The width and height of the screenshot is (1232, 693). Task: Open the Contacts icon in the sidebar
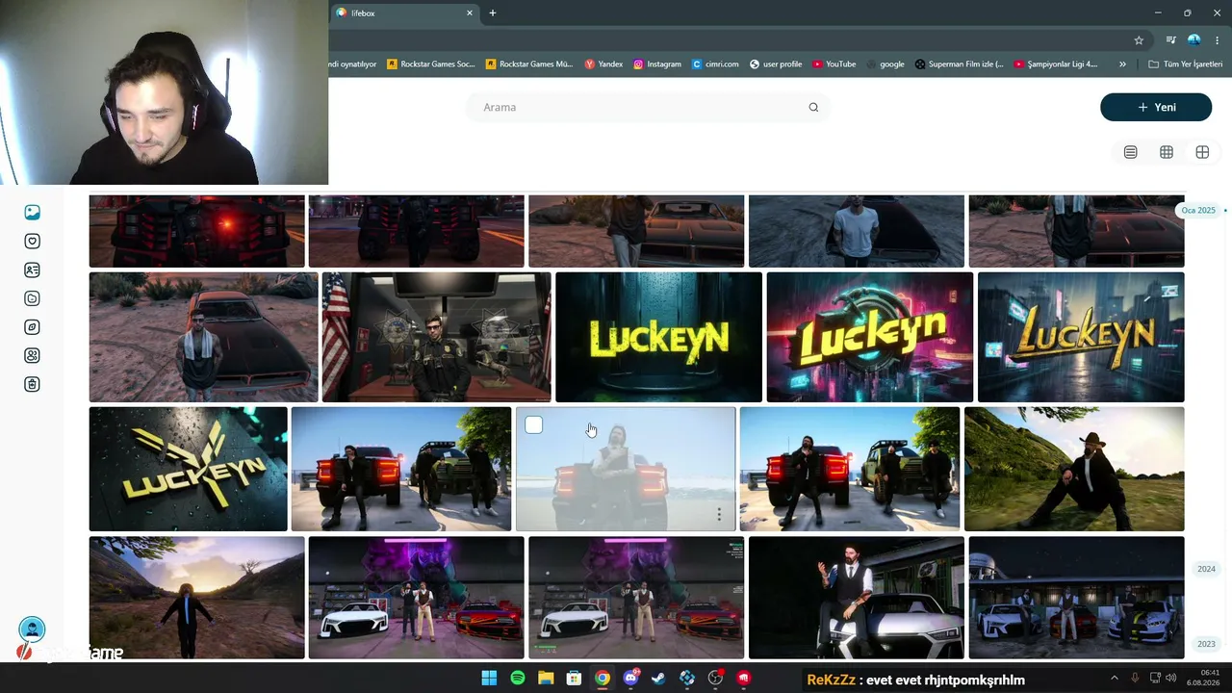[x=32, y=270]
